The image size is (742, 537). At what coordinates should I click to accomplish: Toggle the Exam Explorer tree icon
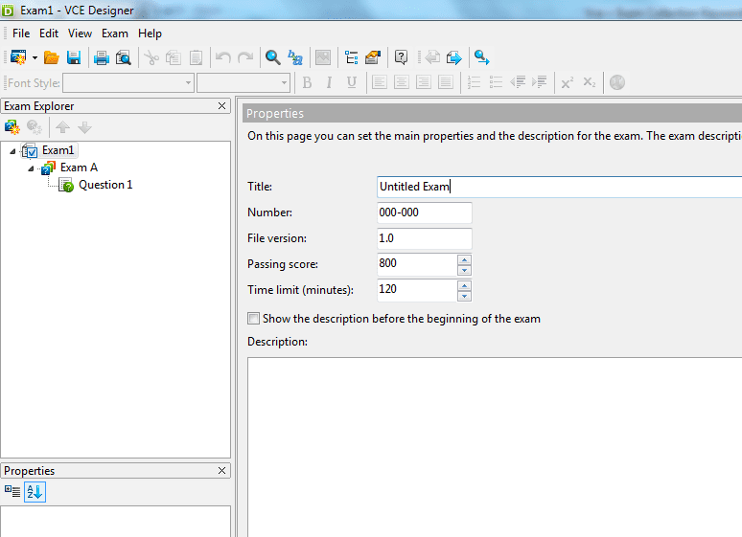[x=351, y=57]
